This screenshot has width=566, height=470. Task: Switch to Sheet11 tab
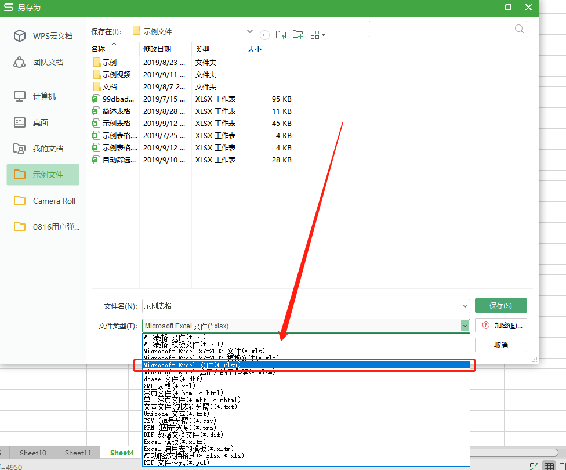coord(78,453)
